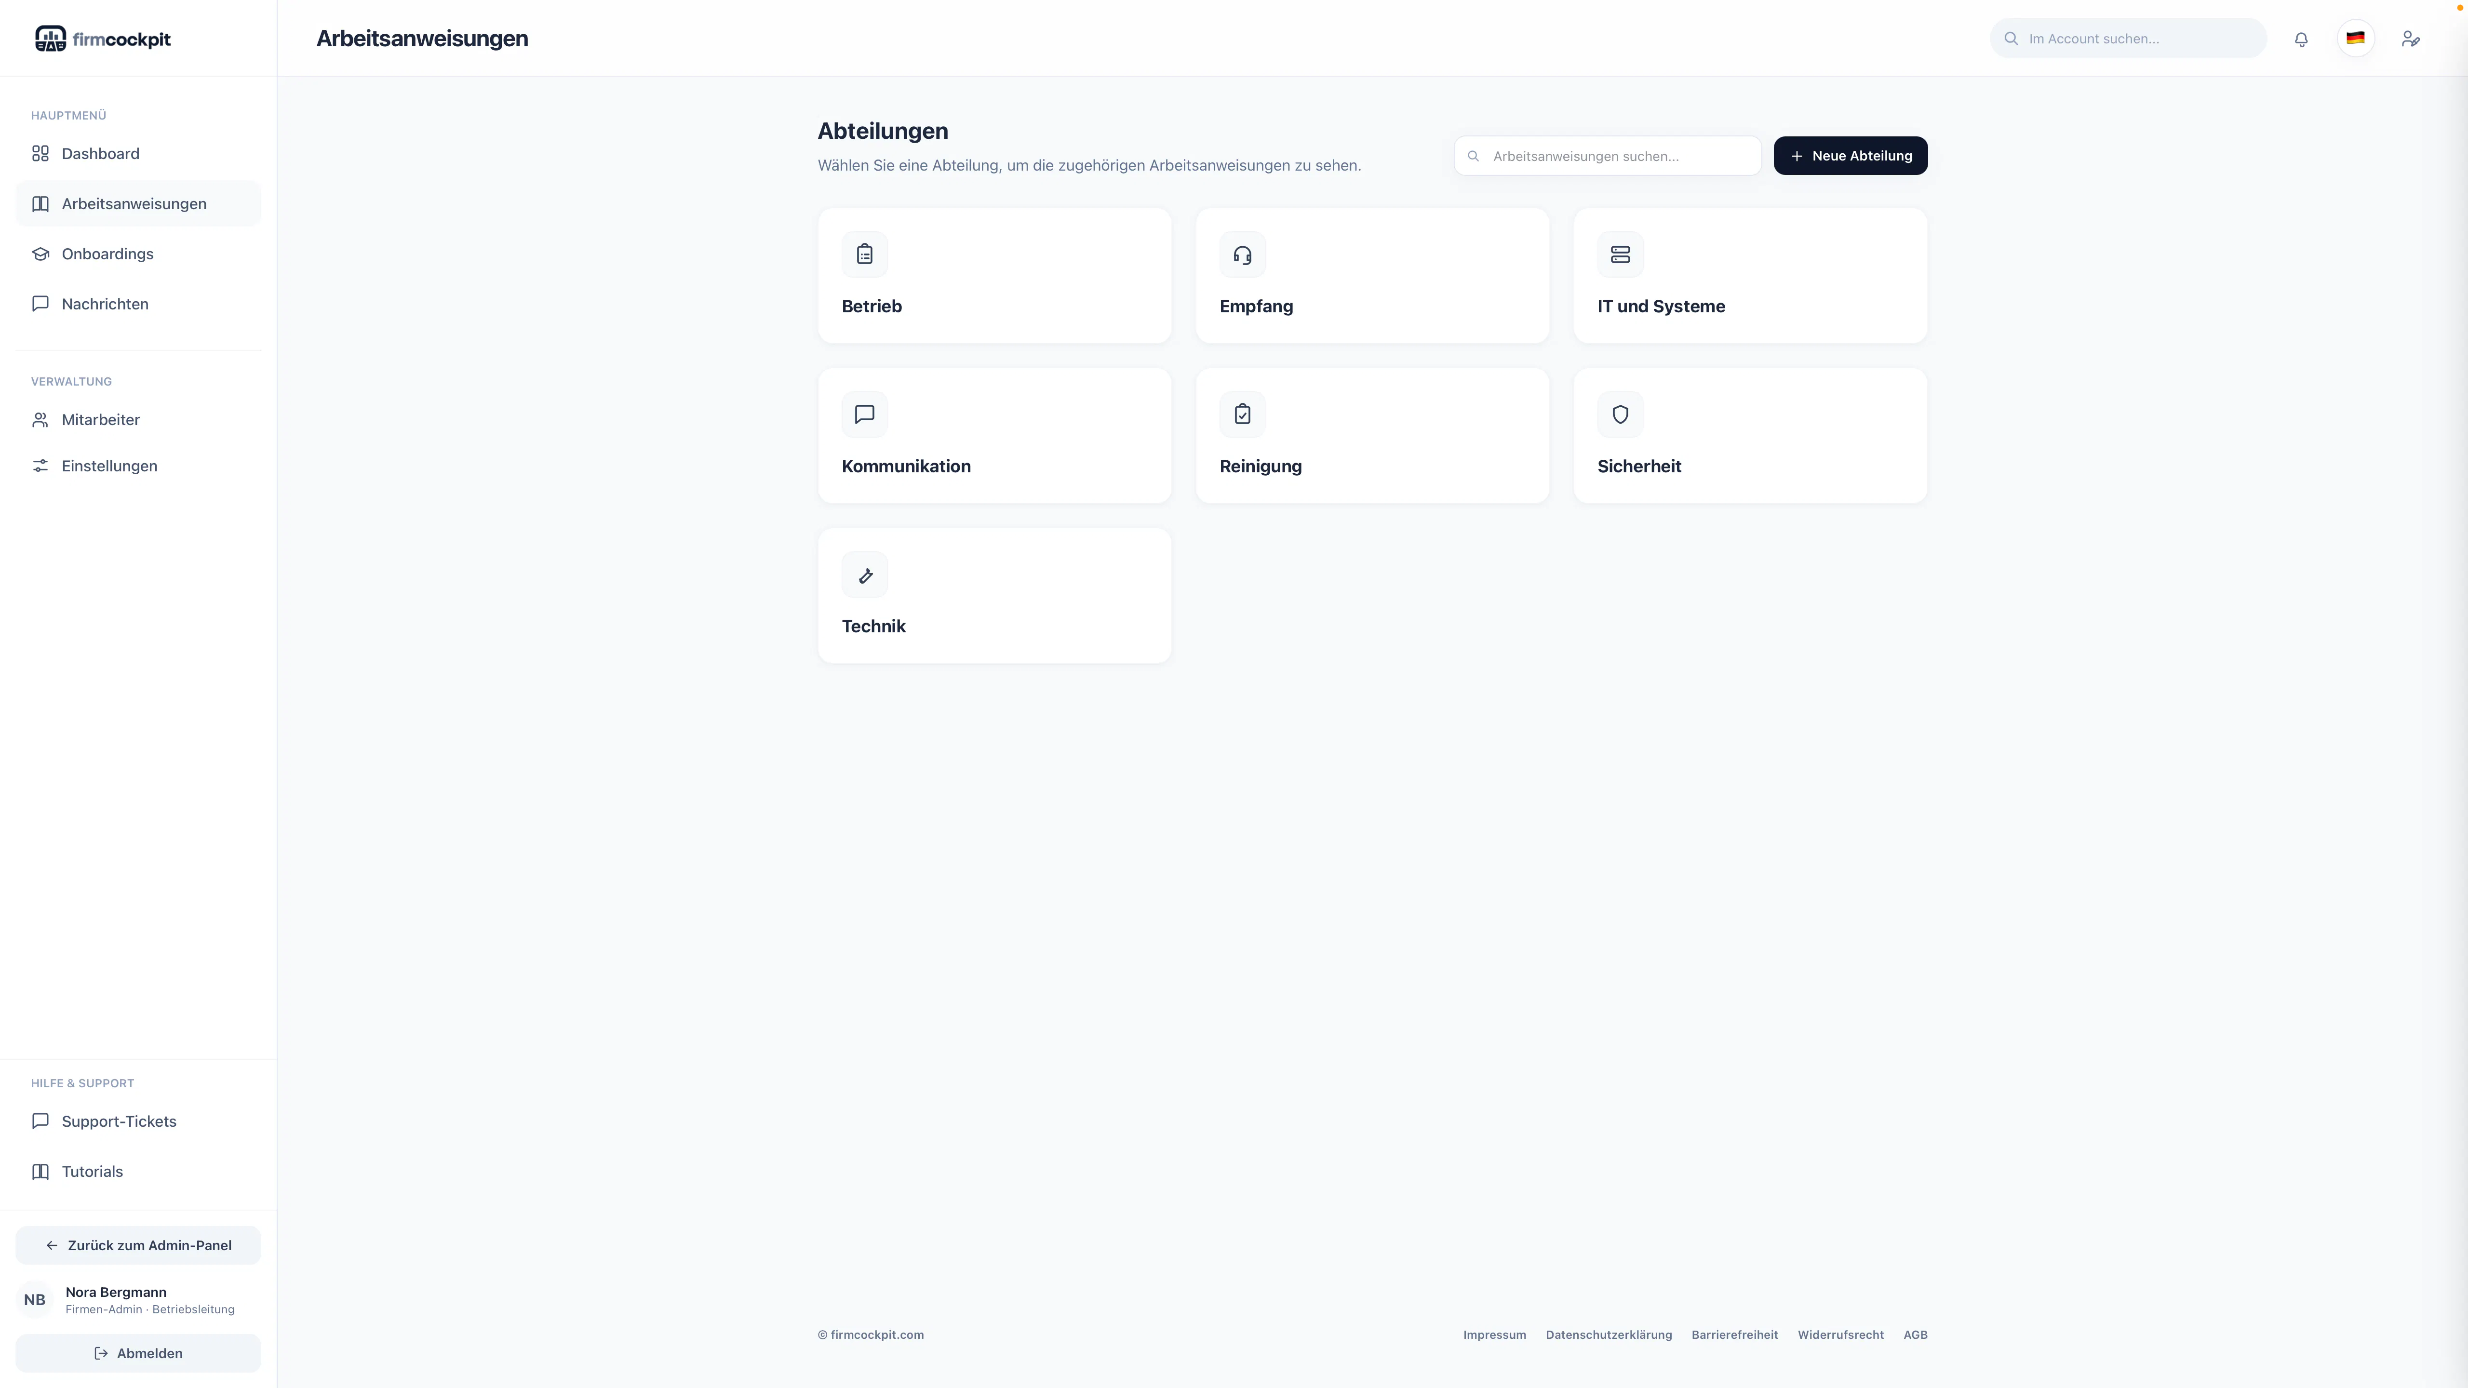Open Tutorials page
Viewport: 2468px width, 1388px height.
138,1172
